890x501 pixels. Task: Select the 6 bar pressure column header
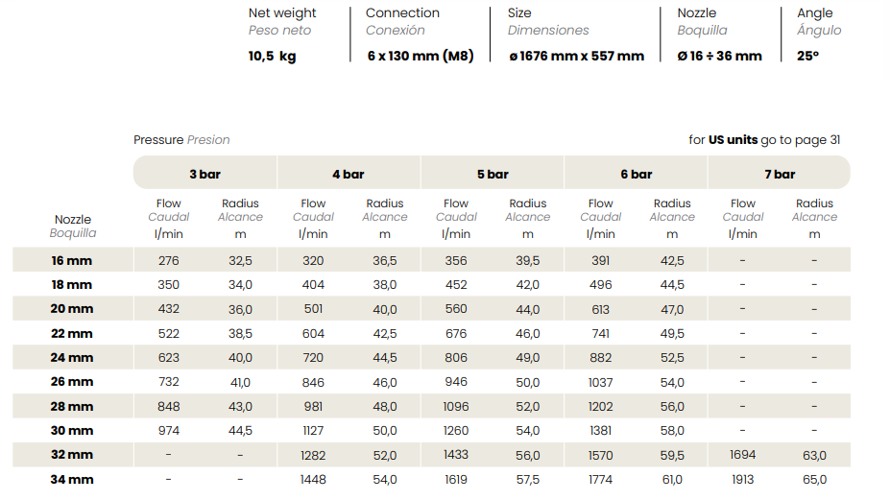[x=637, y=174]
